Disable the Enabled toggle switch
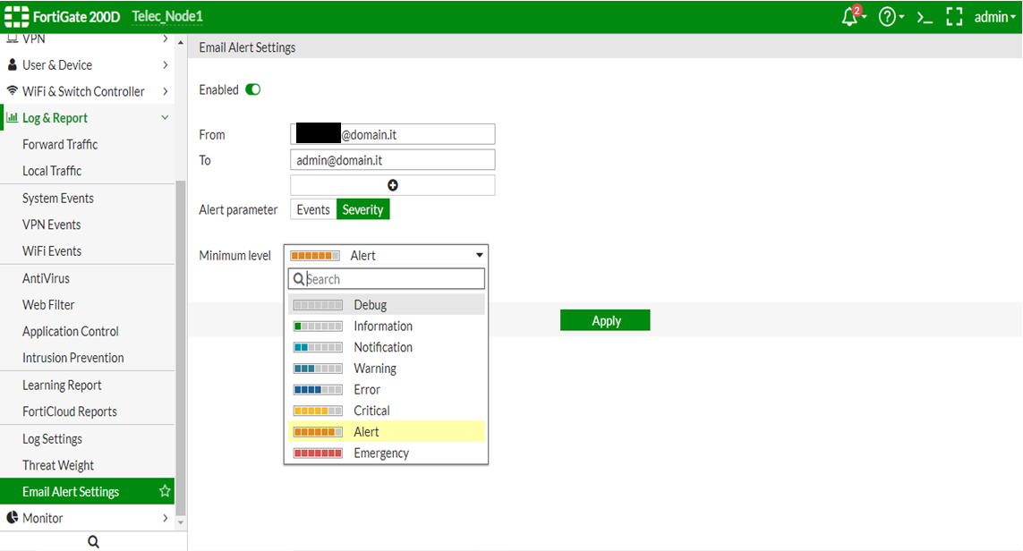This screenshot has height=551, width=1023. (253, 89)
